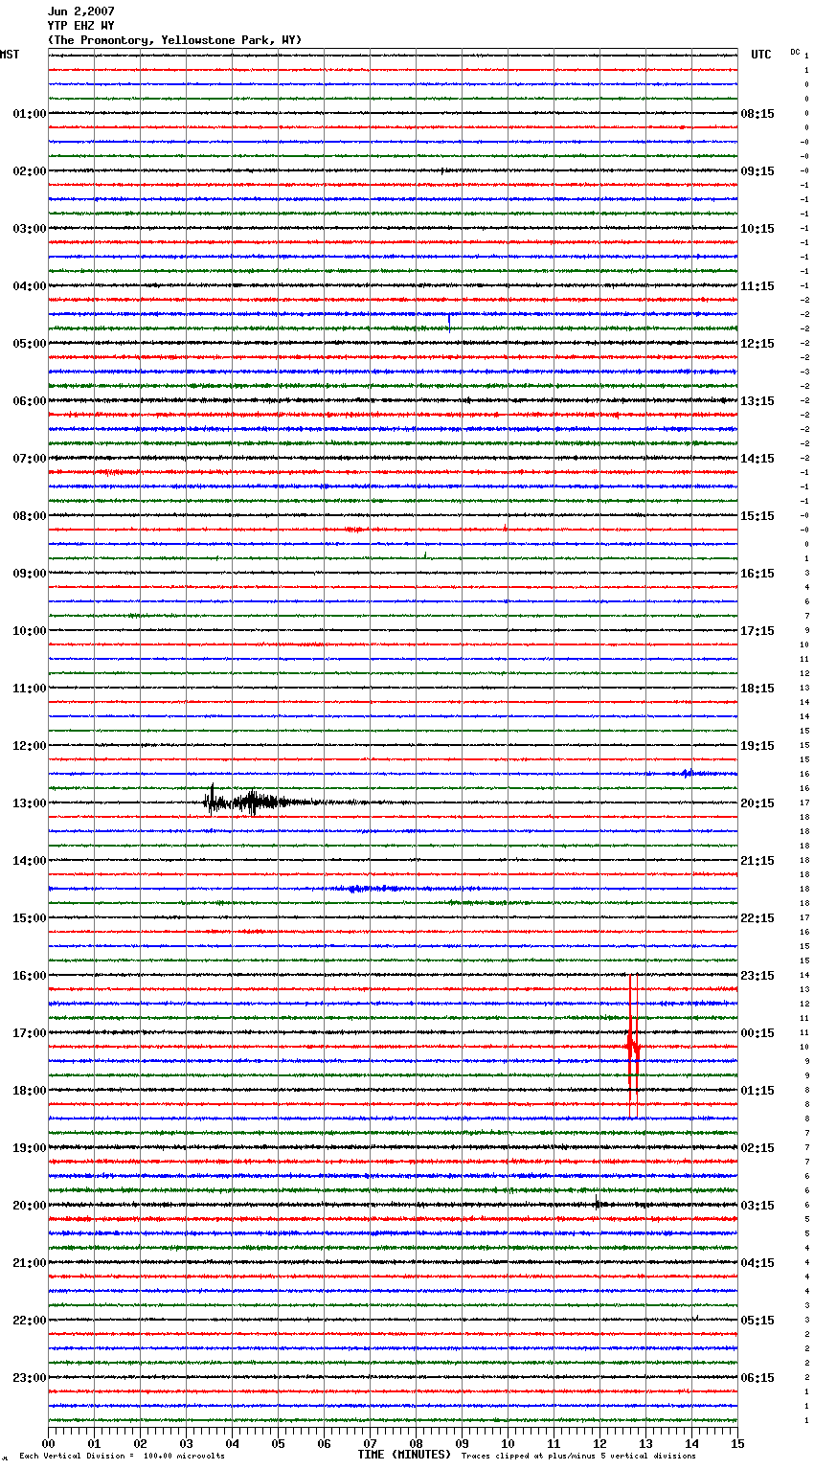This screenshot has height=1469, width=814.
Task: Click the blue burst near minute 14 at 12:30
Action: 687,773
